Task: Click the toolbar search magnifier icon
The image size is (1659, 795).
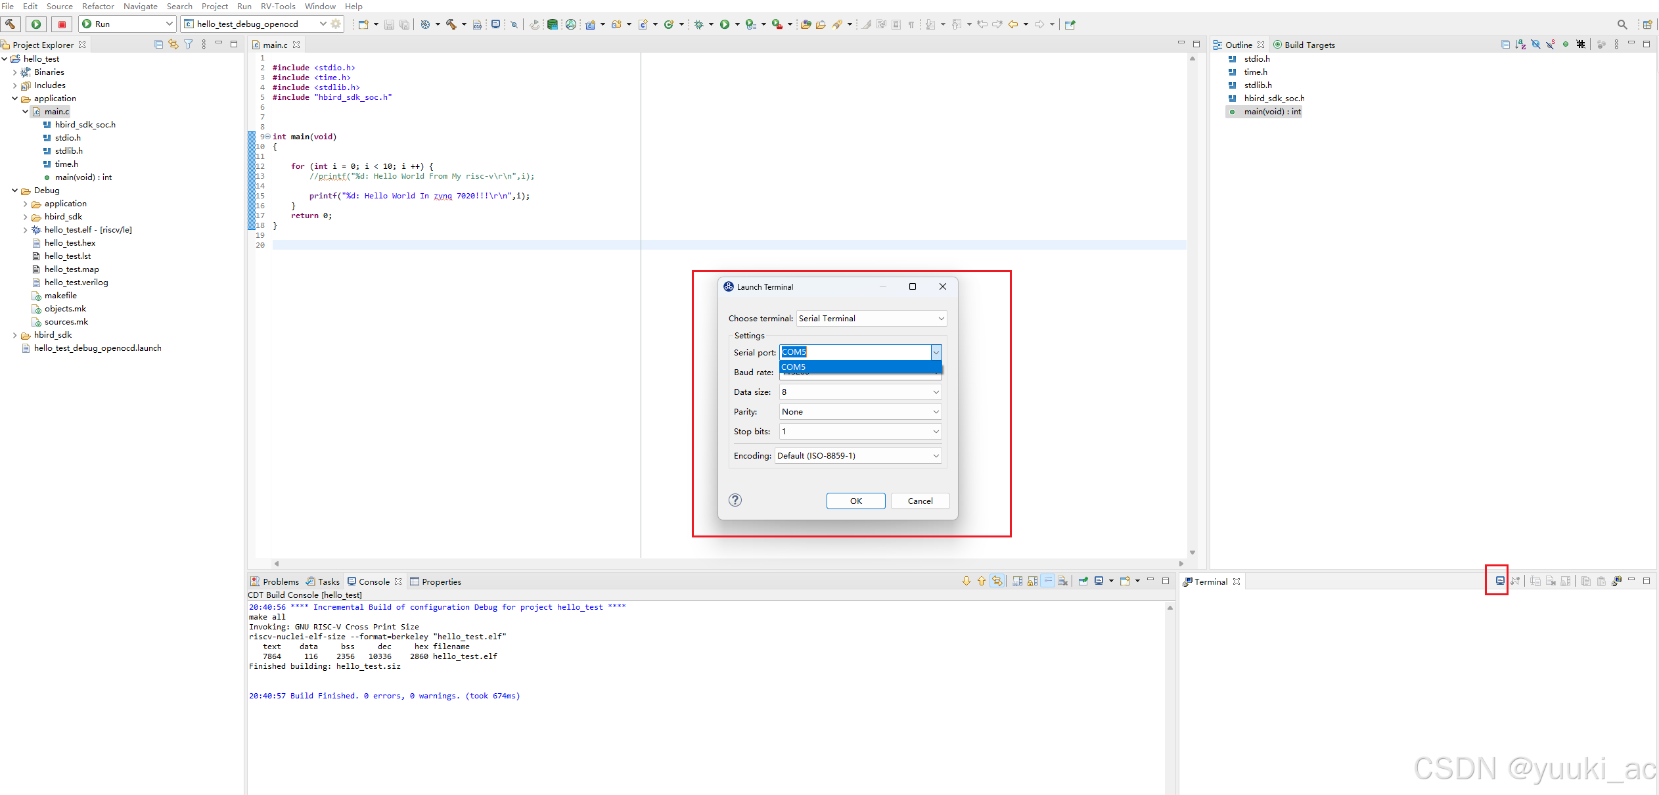Action: pyautogui.click(x=1622, y=24)
